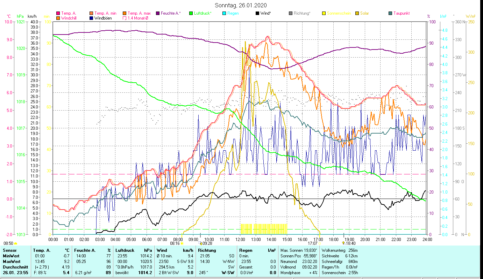
Task: Click the 6.21 g/m² absolute humidity value
Action: point(83,273)
